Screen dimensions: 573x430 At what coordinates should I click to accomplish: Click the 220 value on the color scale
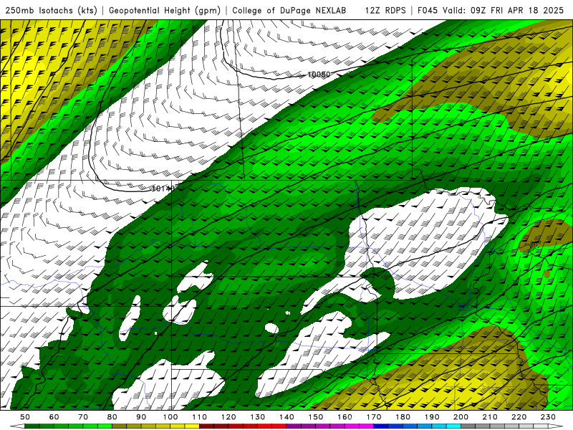[x=519, y=417]
